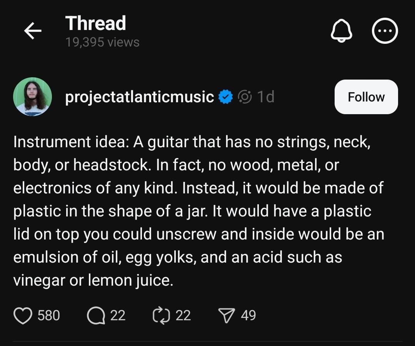Open the projectatlanticmusic profile picture
This screenshot has height=346, width=415.
(x=32, y=96)
